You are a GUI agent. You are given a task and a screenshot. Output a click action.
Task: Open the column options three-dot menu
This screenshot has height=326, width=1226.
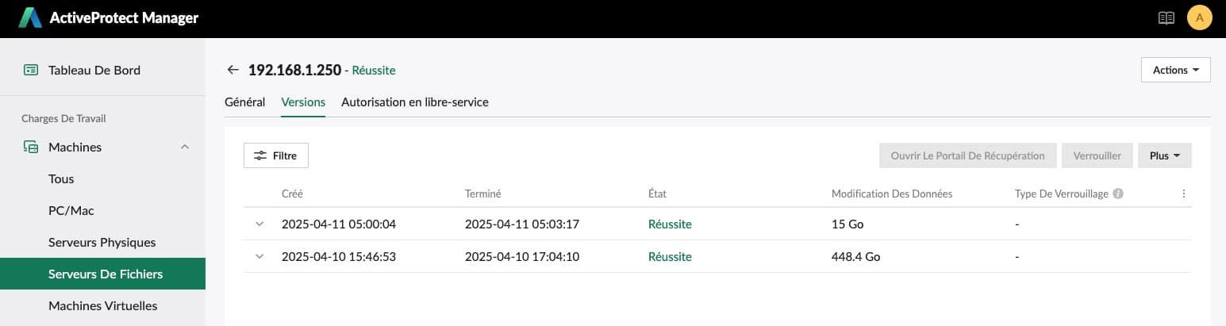[x=1184, y=194]
